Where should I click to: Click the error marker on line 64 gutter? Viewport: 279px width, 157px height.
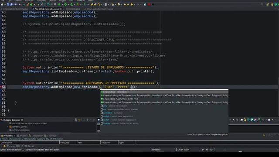click(1, 87)
